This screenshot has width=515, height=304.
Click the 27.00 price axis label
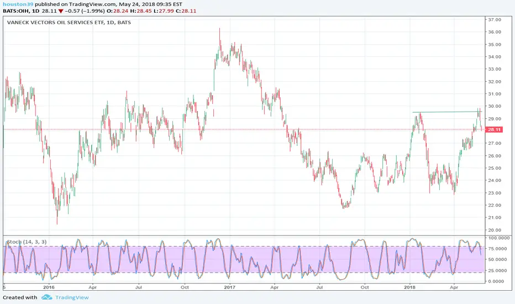point(495,143)
